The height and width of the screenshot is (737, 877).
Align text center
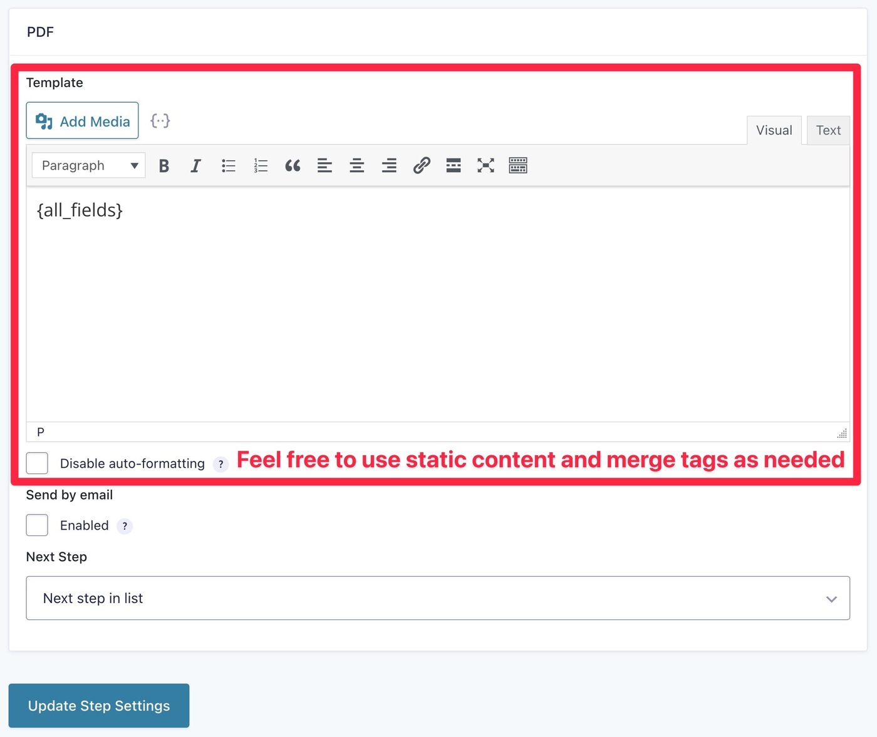coord(357,165)
